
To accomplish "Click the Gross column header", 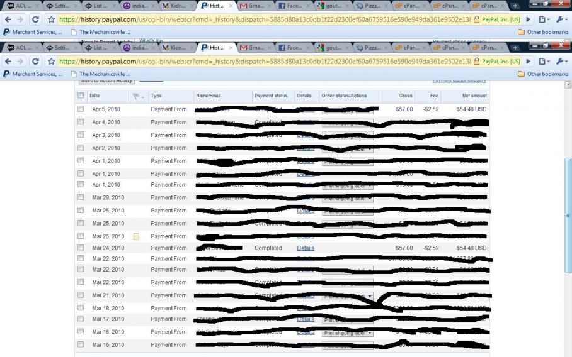I will (405, 96).
